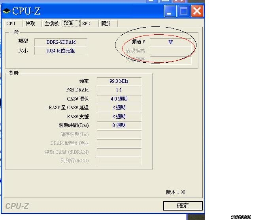Click the 版本 1.30 version text

(176, 192)
